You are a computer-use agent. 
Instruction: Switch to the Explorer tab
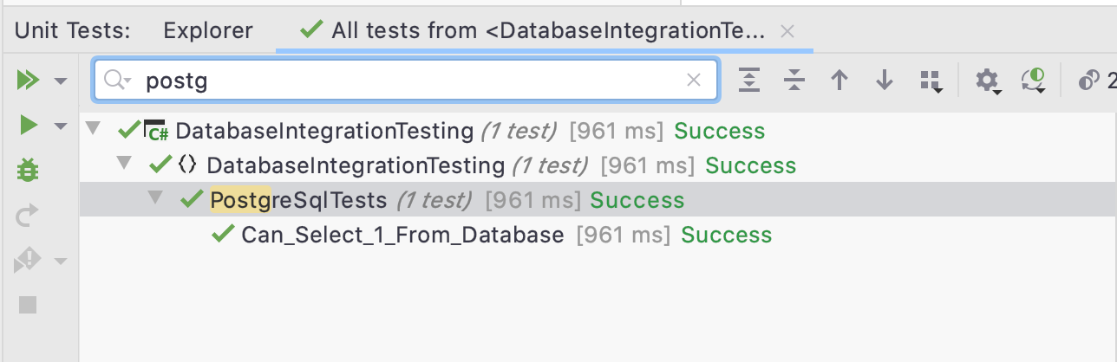[208, 31]
